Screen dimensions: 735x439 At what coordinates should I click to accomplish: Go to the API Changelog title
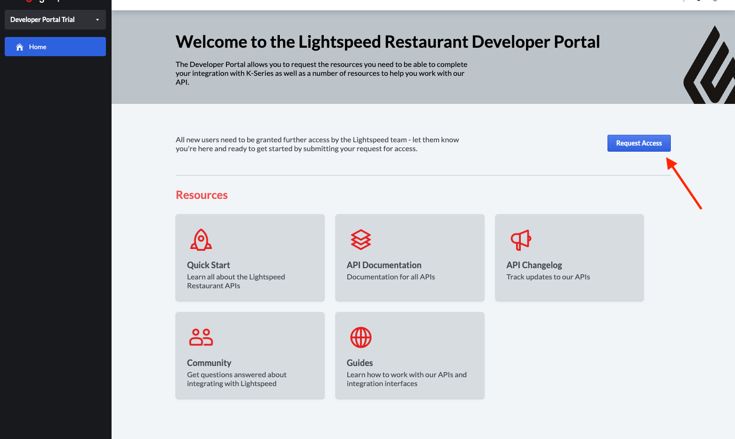pyautogui.click(x=534, y=265)
